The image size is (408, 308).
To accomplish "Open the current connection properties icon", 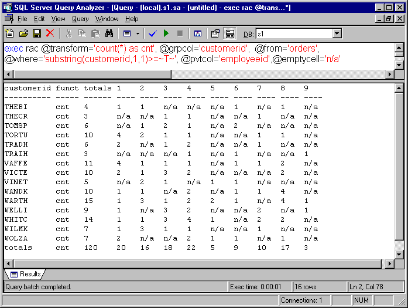I will pyautogui.click(x=215, y=33).
